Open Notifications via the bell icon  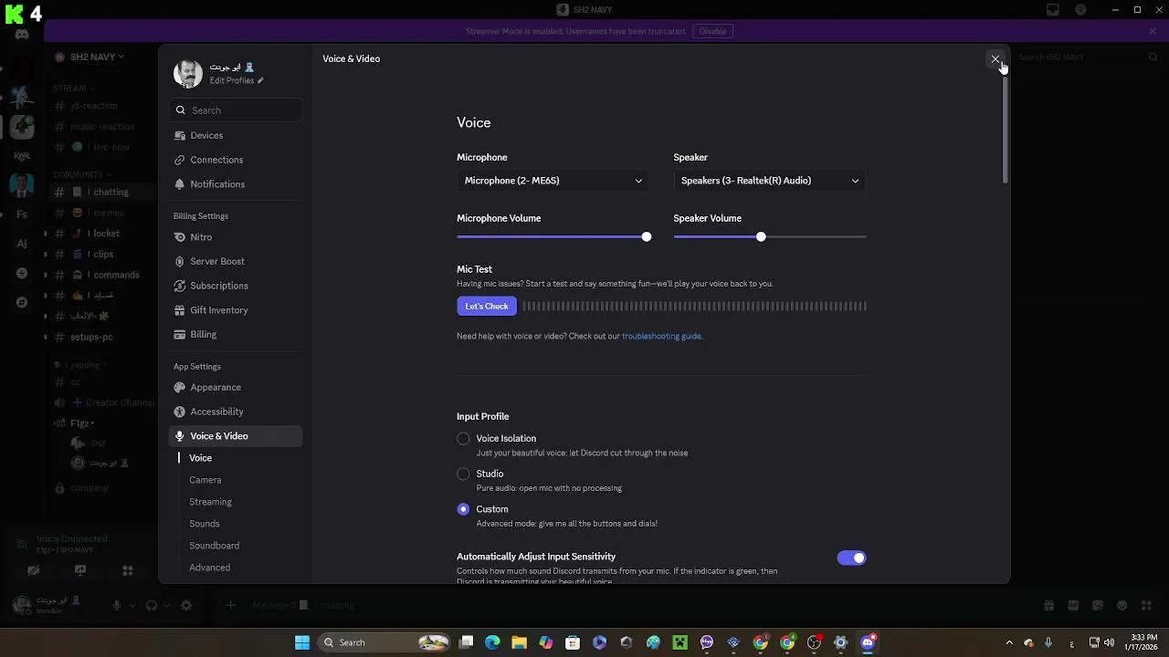pyautogui.click(x=180, y=184)
